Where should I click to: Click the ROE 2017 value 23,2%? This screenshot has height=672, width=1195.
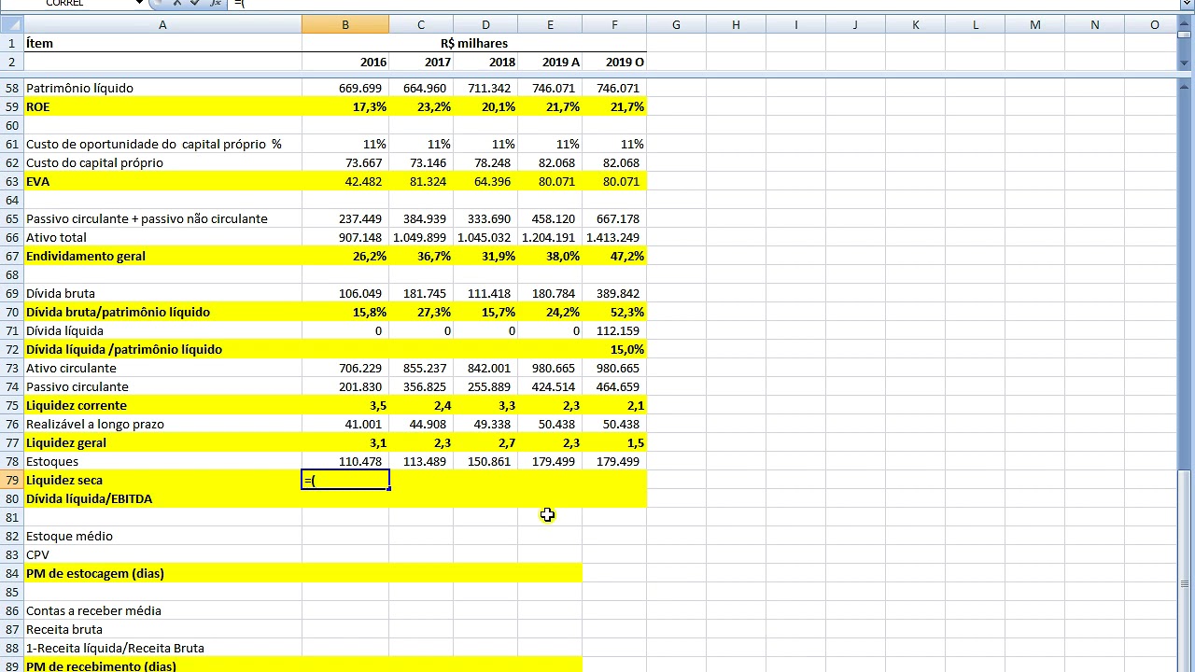(x=421, y=106)
